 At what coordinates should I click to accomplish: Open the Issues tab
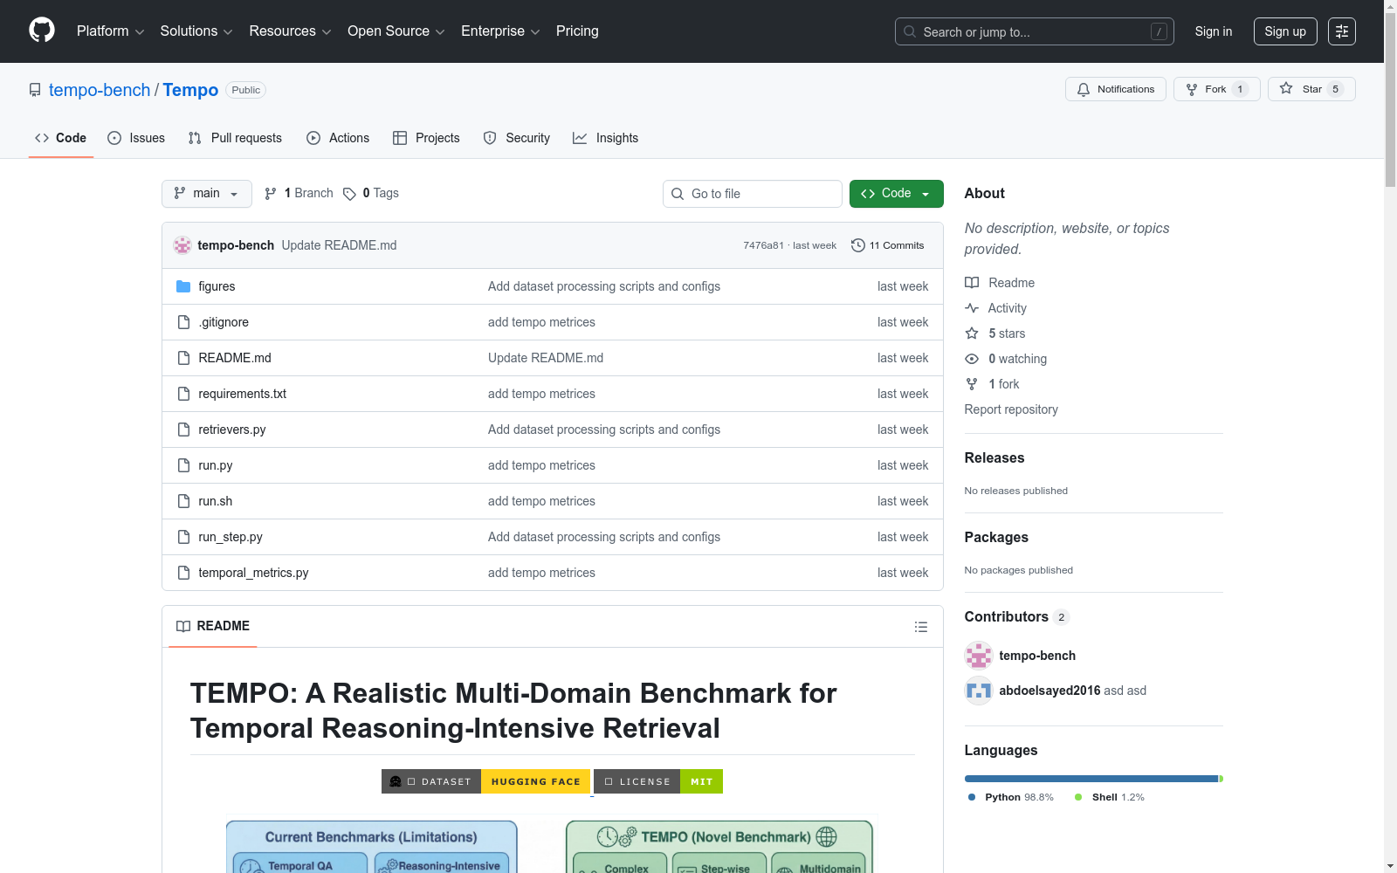pos(136,138)
